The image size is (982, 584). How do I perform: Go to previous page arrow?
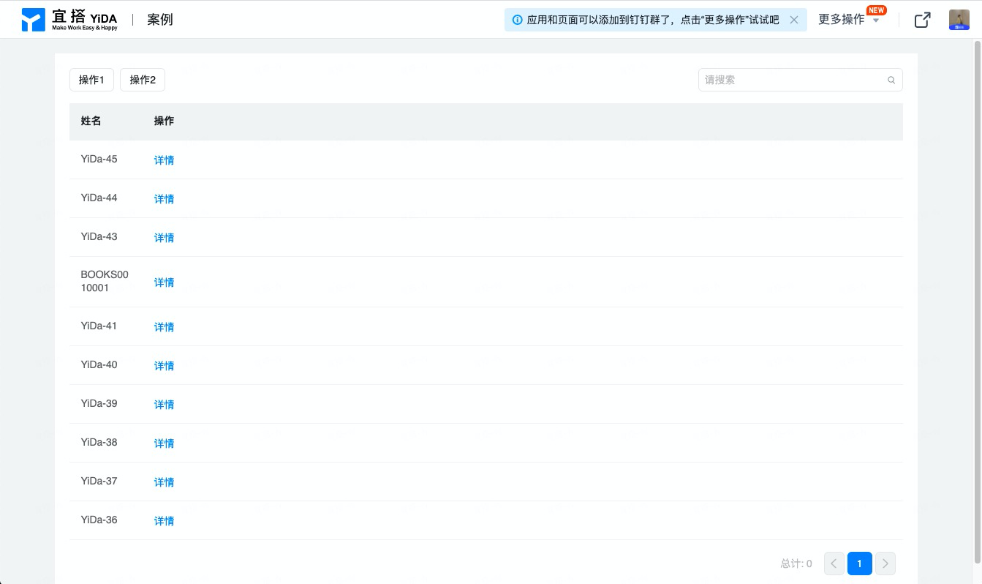[834, 564]
